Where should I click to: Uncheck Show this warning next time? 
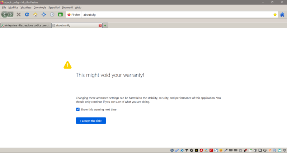click(x=78, y=109)
